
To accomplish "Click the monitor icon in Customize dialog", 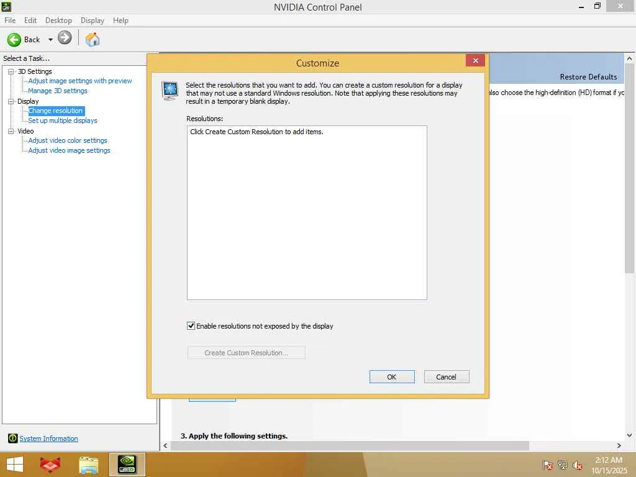I will 170,90.
